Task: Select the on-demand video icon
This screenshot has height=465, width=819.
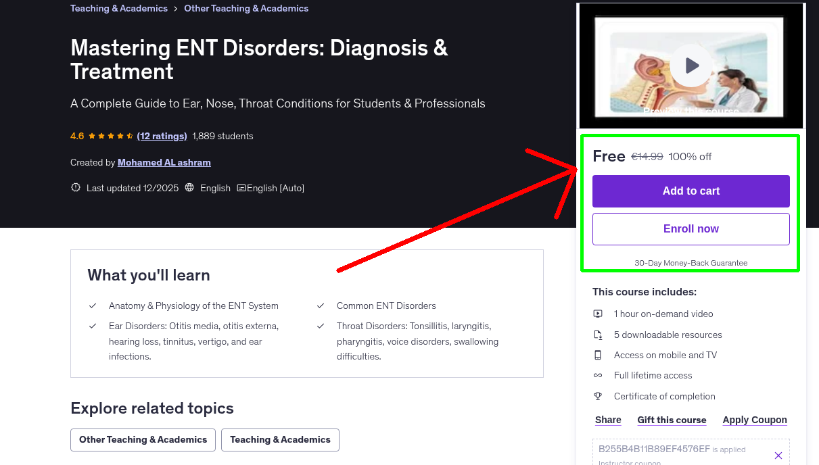Action: coord(598,314)
